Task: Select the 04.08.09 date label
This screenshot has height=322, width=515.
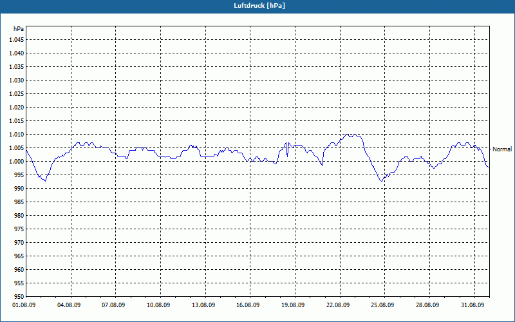Action: [69, 305]
